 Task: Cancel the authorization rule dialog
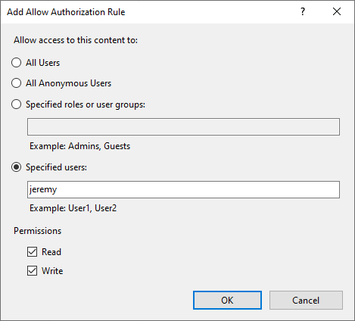click(306, 300)
